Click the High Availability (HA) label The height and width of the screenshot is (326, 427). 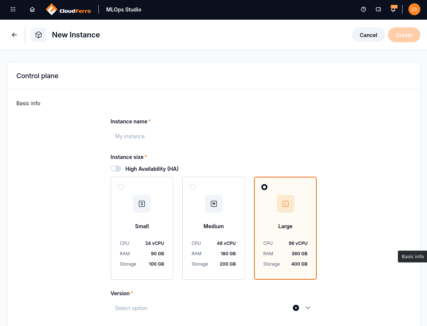pyautogui.click(x=152, y=169)
